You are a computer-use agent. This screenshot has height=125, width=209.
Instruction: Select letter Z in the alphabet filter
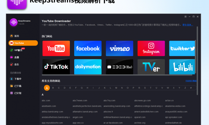pyautogui.click(x=185, y=88)
